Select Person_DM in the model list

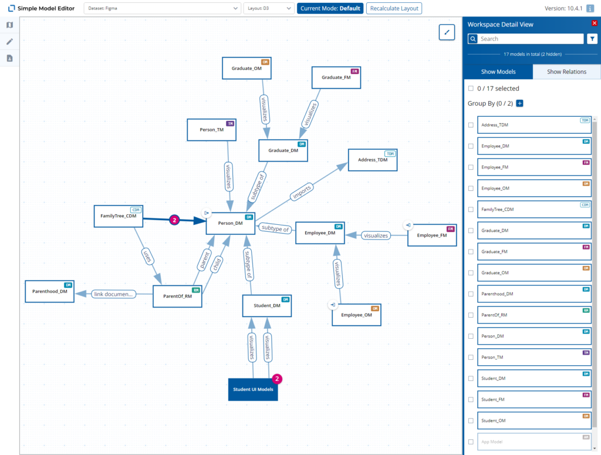tap(534, 336)
